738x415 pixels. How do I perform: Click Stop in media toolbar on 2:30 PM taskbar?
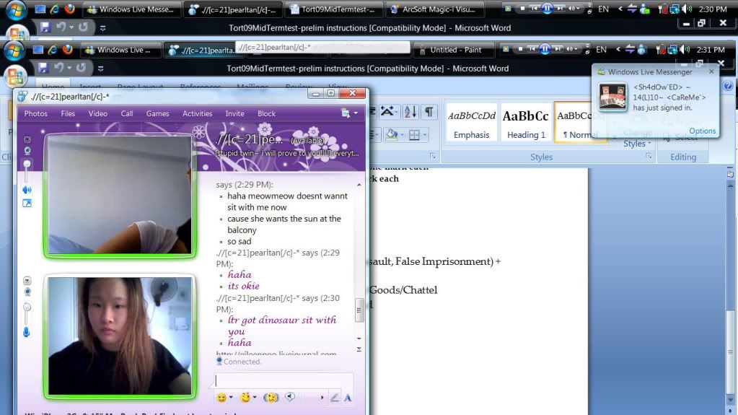(x=522, y=9)
